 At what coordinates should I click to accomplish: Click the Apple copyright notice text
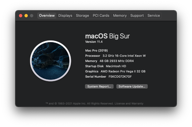[79, 104]
